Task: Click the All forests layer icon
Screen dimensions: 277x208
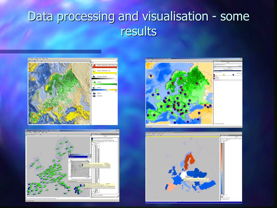Action: [x=94, y=93]
